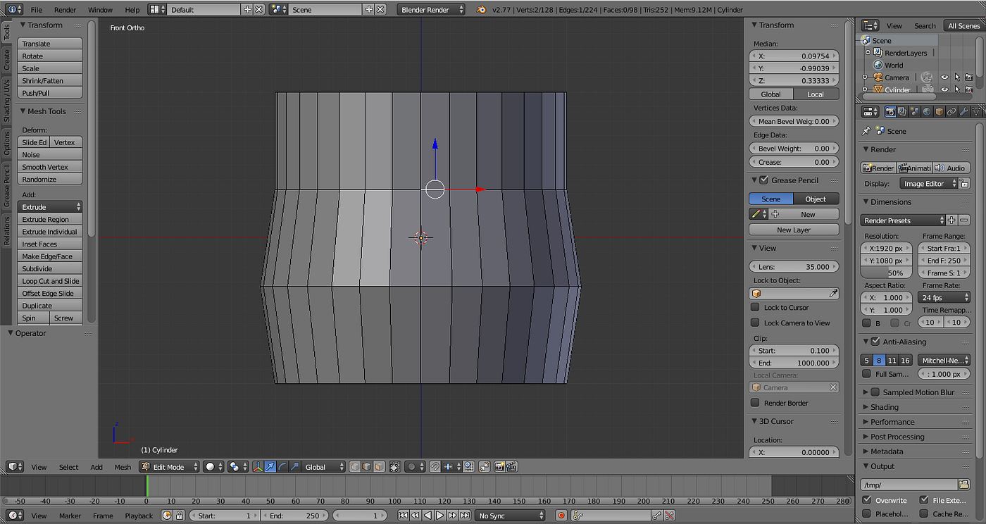Open the File menu
This screenshot has height=524, width=986.
tap(37, 10)
